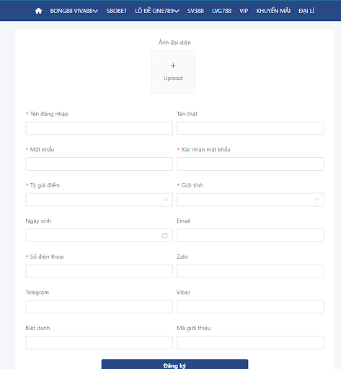The height and width of the screenshot is (369, 341).
Task: Go to the home page via house icon
Action: [38, 11]
